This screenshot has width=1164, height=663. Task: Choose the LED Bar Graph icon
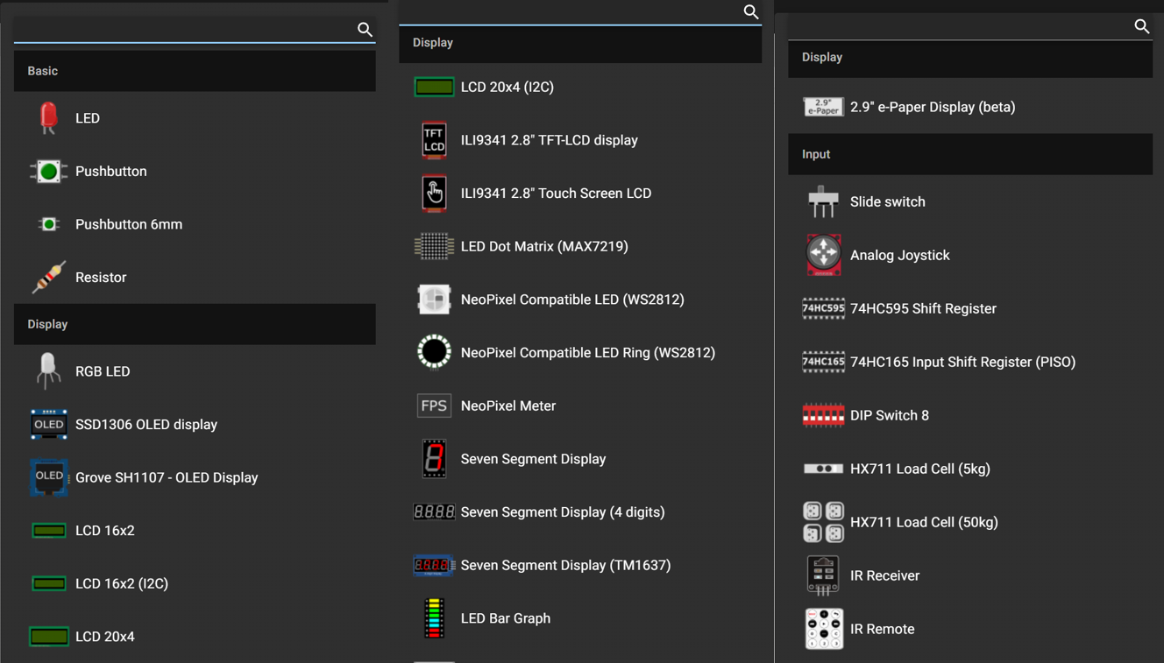point(434,618)
